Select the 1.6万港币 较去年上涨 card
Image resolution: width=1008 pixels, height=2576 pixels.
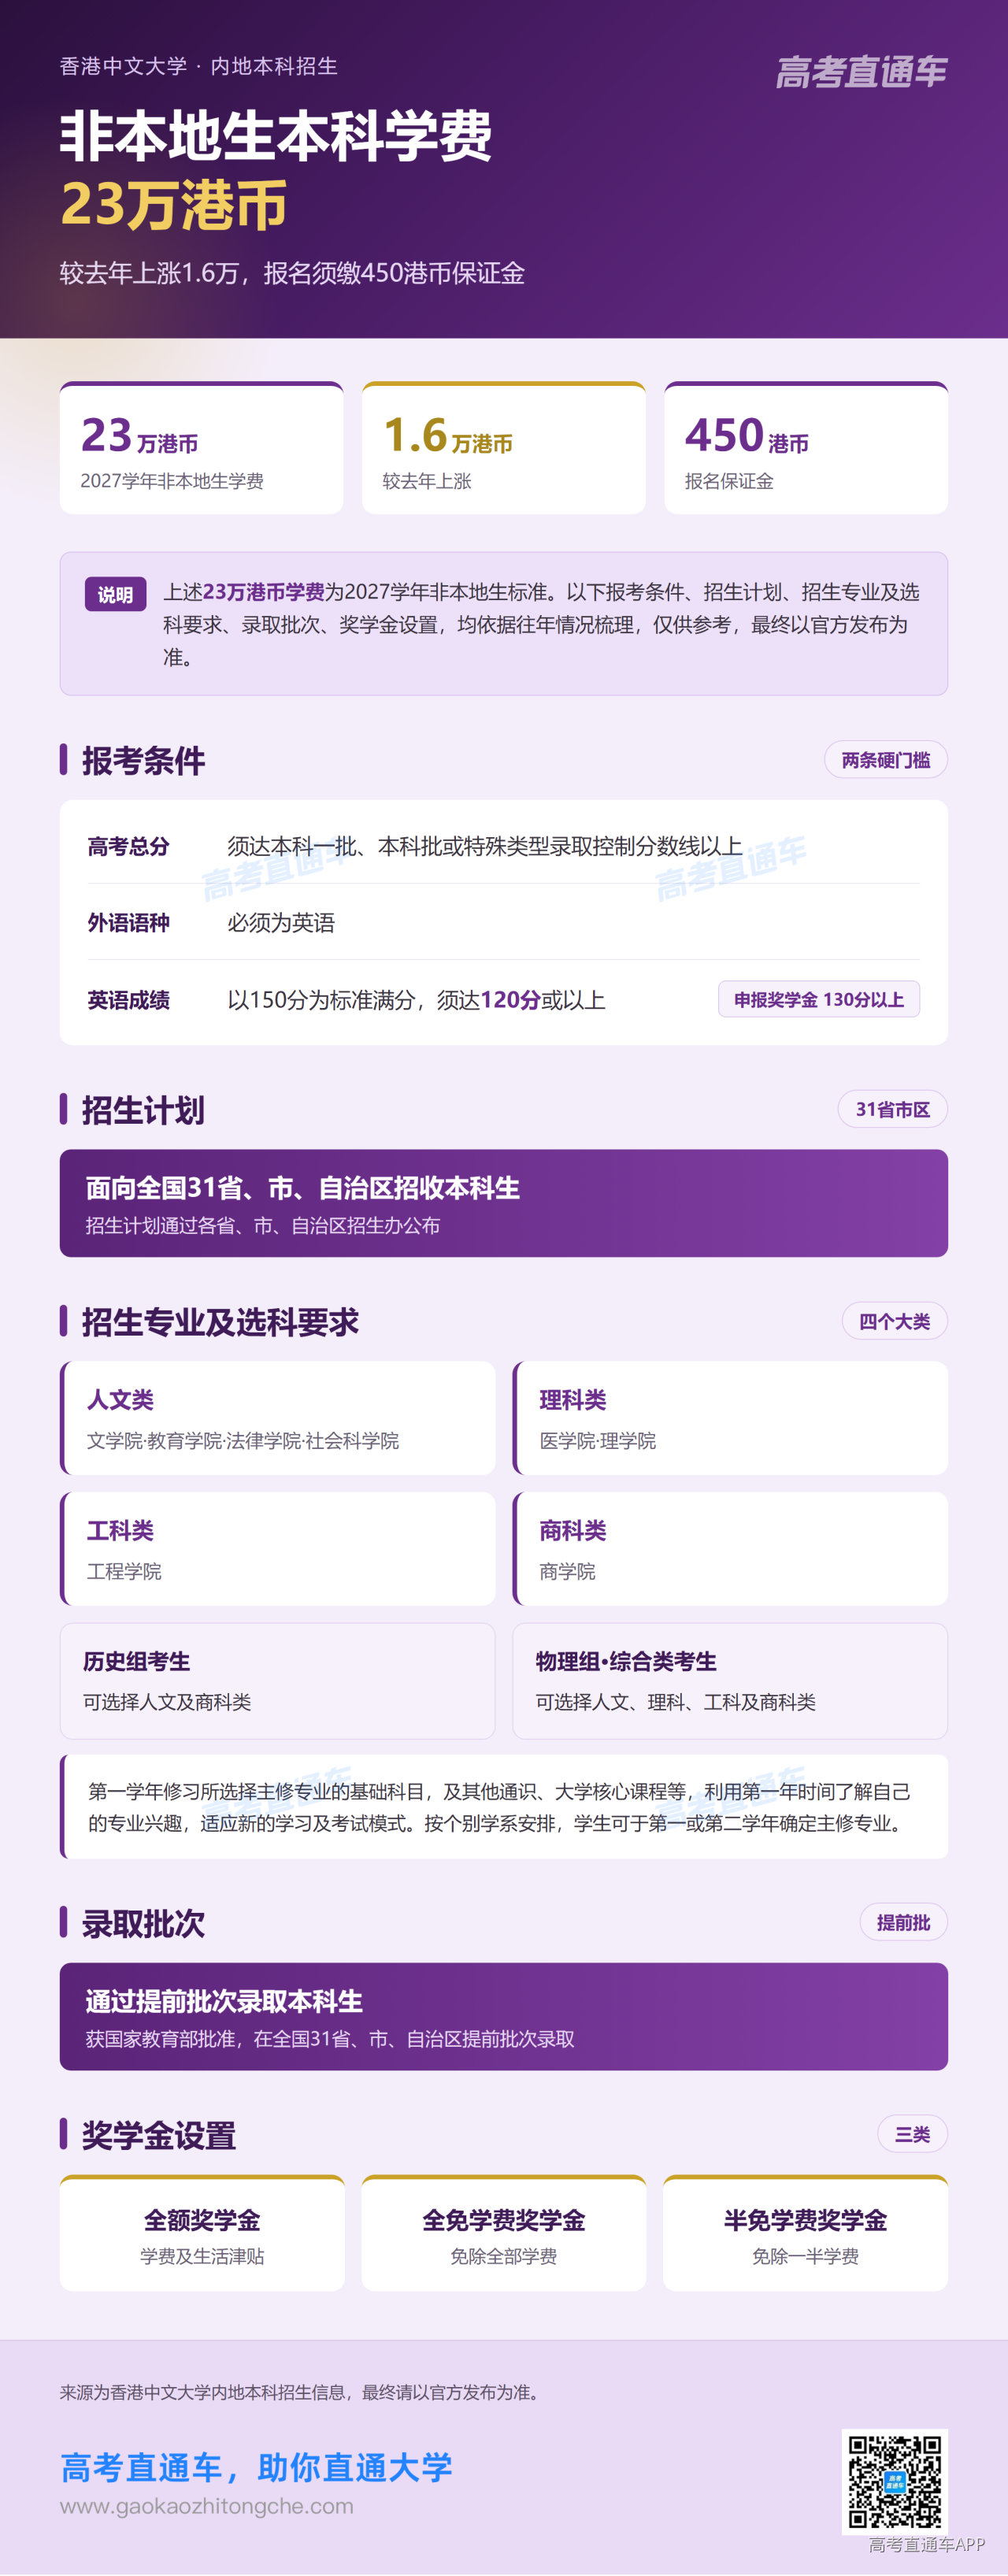pyautogui.click(x=504, y=448)
